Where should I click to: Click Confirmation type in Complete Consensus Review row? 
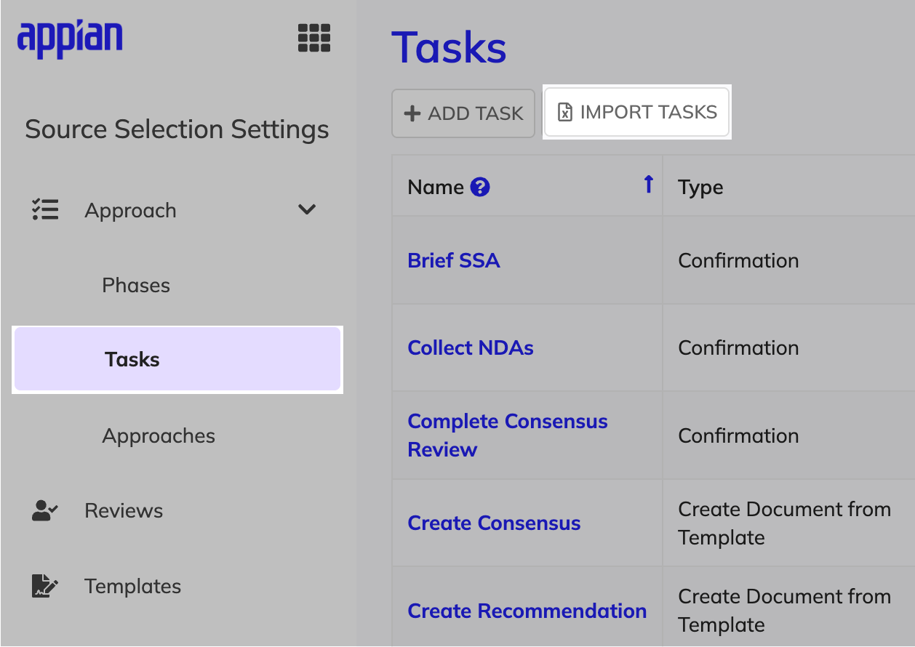pyautogui.click(x=738, y=435)
